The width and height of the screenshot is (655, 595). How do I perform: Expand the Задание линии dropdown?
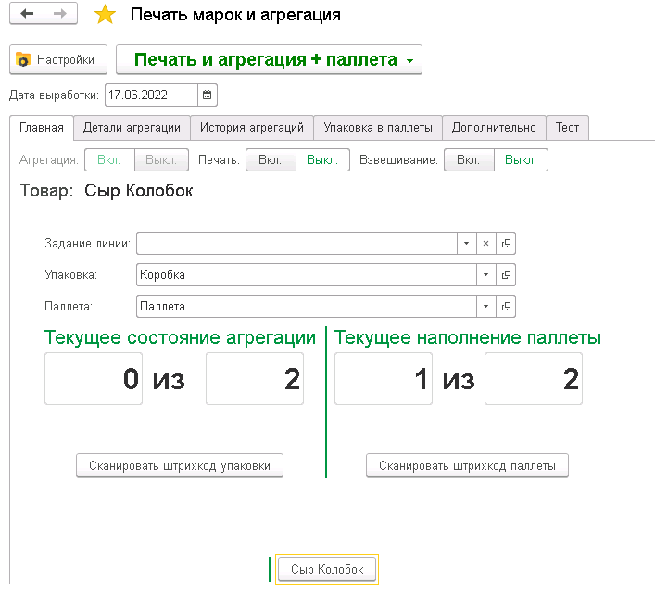466,244
